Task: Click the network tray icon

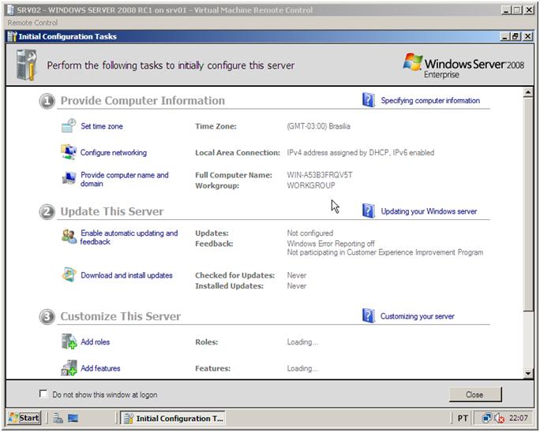Action: pos(486,418)
